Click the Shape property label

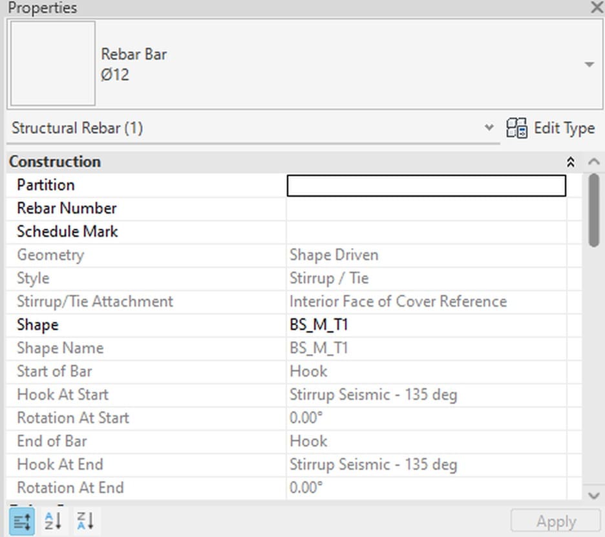point(37,325)
